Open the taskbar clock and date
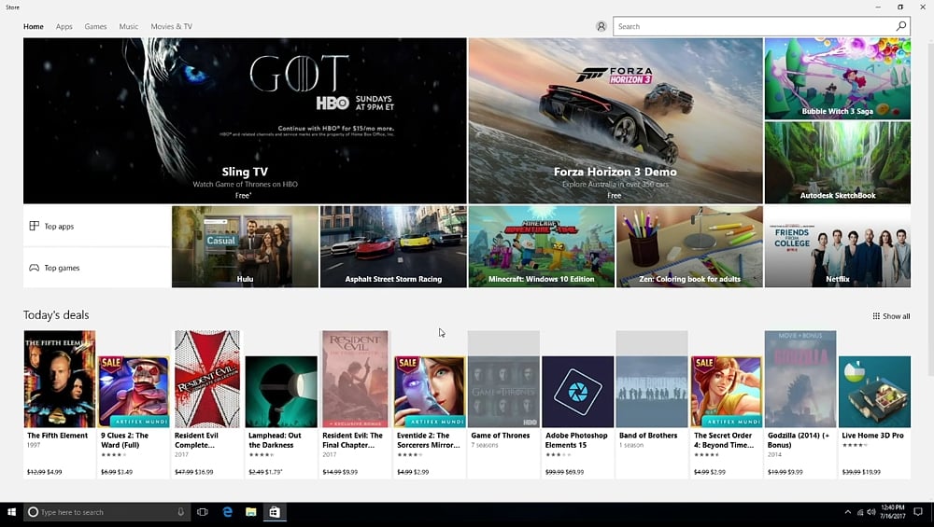 (x=892, y=512)
